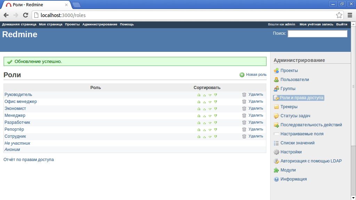Open Отчёт по правам доступа
356x200 pixels.
coord(29,160)
